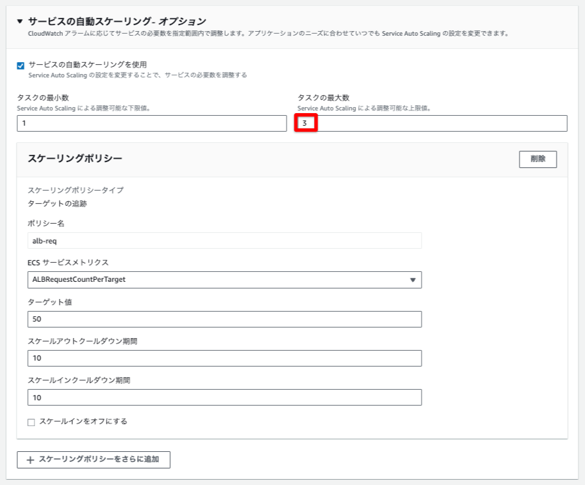Viewport: 585px width, 485px height.
Task: Collapse the サービスの自動スケーリング section triangle
Action: coord(20,21)
